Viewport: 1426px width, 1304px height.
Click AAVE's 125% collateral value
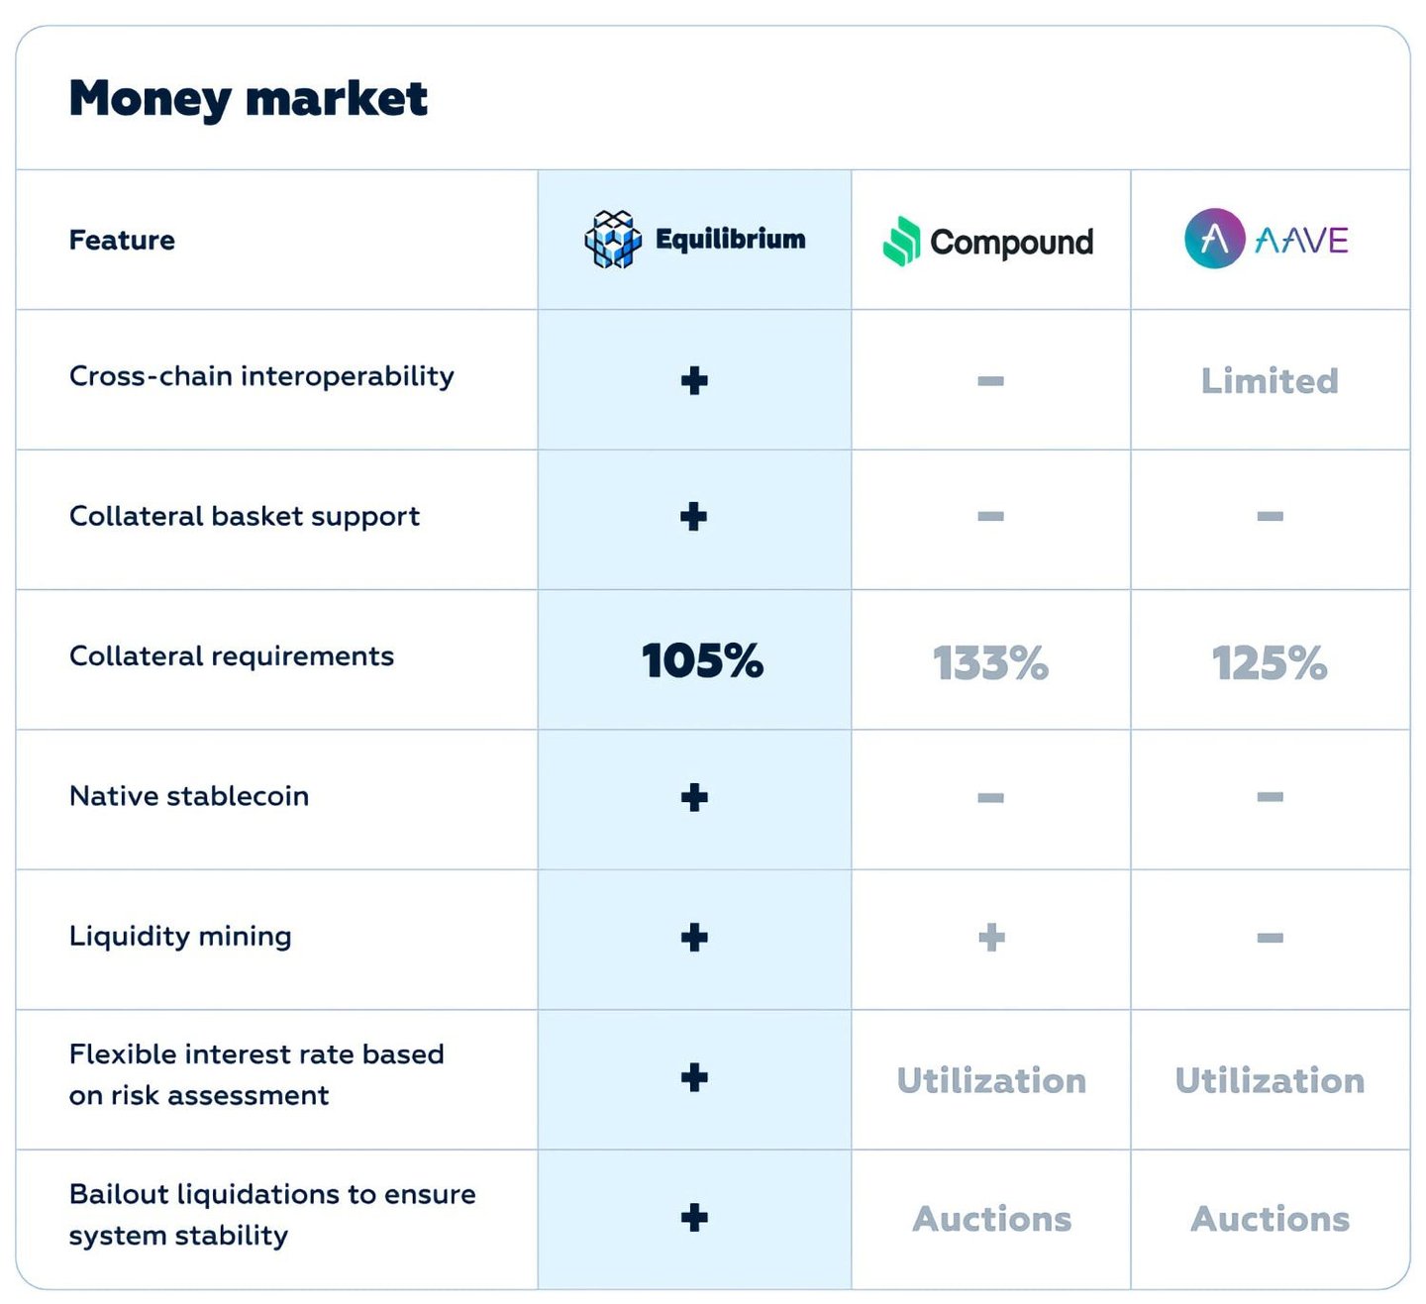click(x=1270, y=663)
